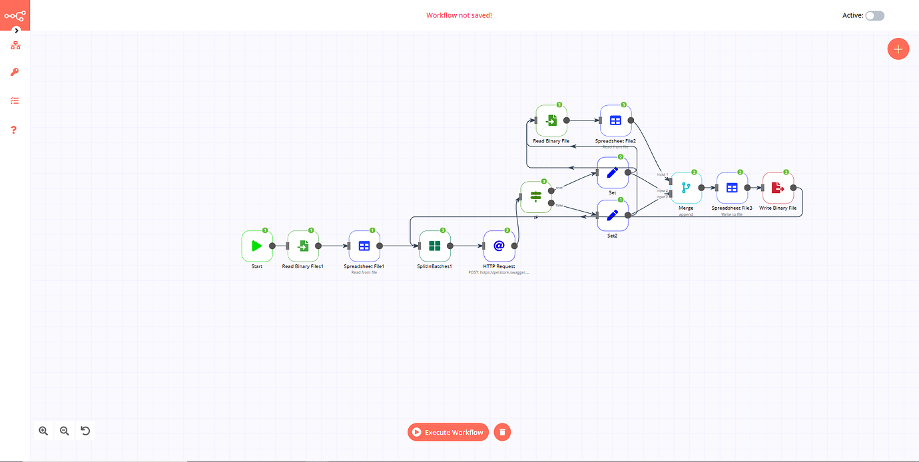Click the IF node
The width and height of the screenshot is (919, 462).
pos(536,196)
